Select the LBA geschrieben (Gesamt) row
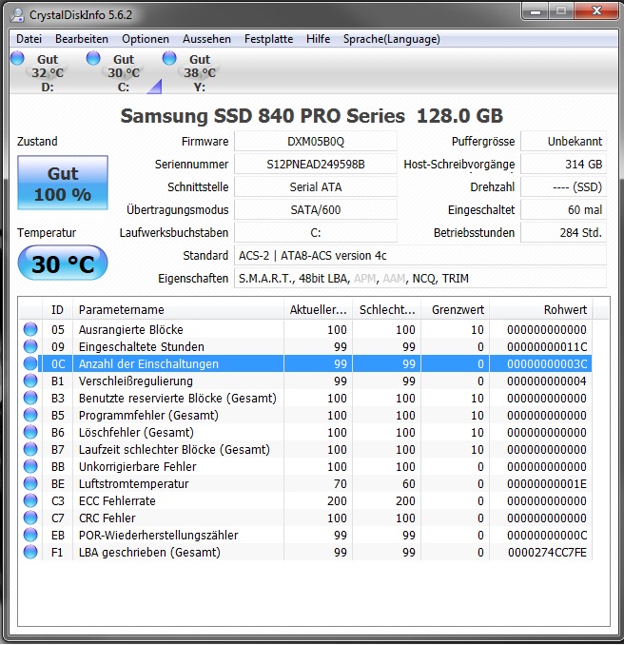The height and width of the screenshot is (645, 624). coord(305,552)
